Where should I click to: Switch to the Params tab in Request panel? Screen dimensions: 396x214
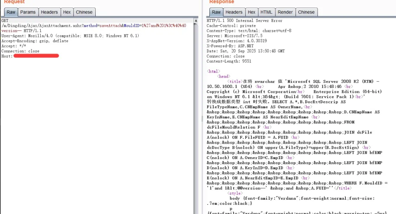(x=28, y=12)
